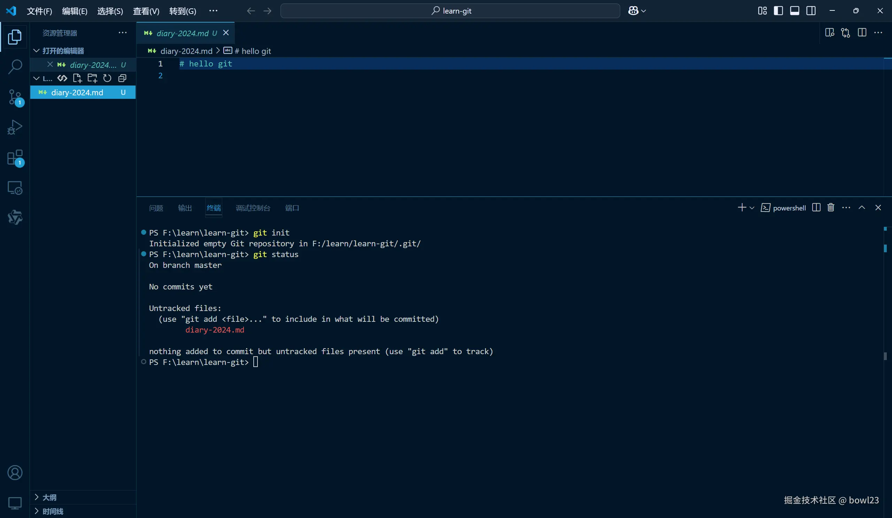Open the Run and Debug view

[15, 128]
